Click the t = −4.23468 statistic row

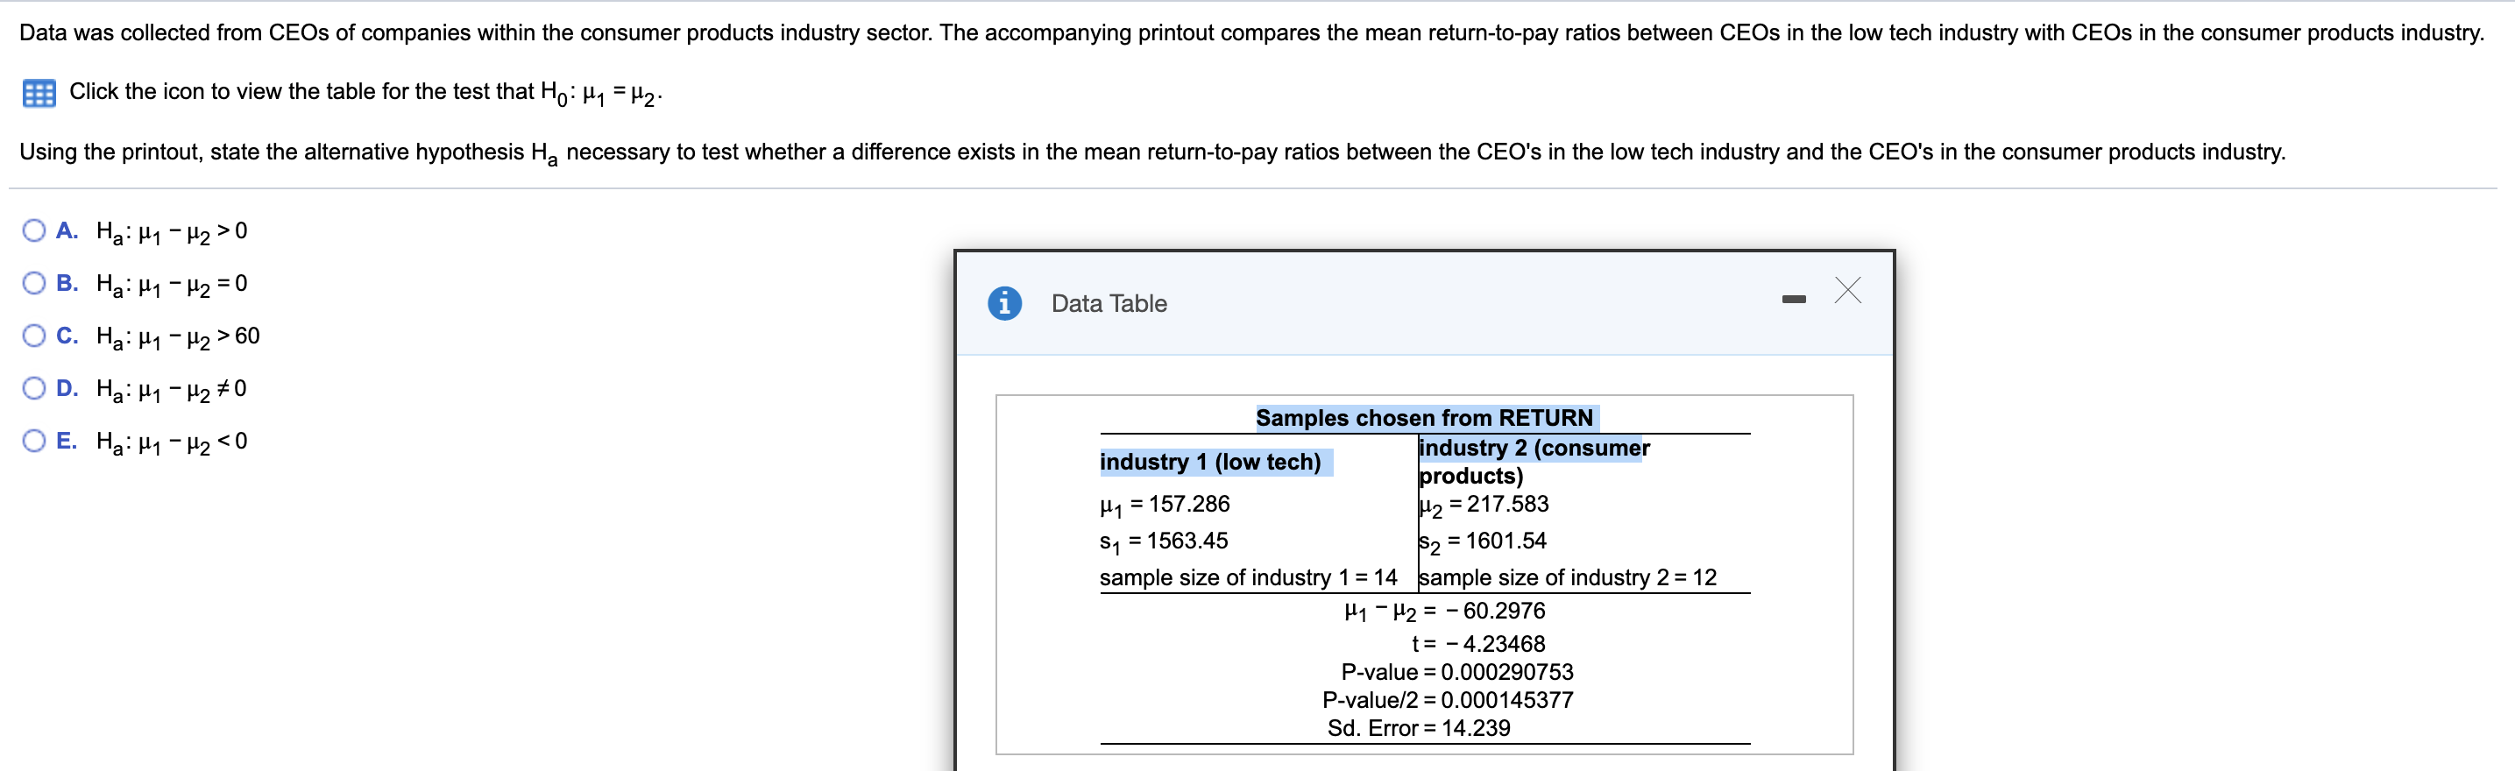(x=1478, y=643)
